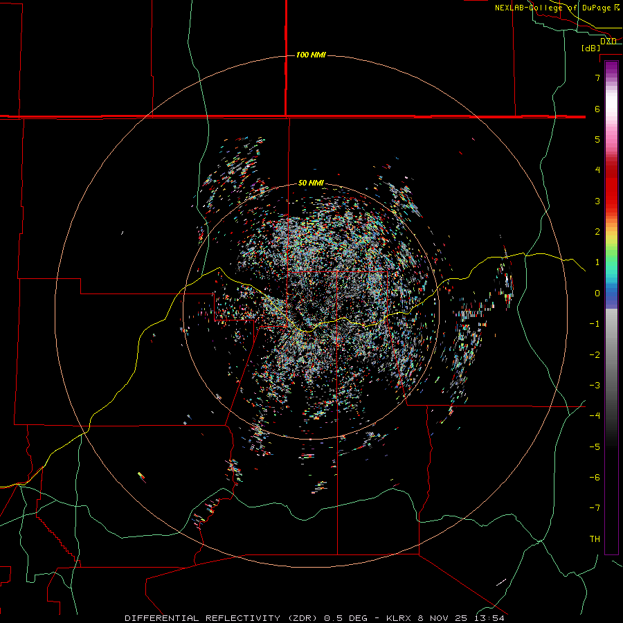Click the 7 dB scale label
Screen dimensions: 623x623
point(597,78)
